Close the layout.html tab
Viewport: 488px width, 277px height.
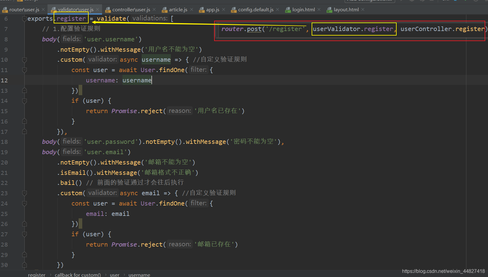click(363, 10)
